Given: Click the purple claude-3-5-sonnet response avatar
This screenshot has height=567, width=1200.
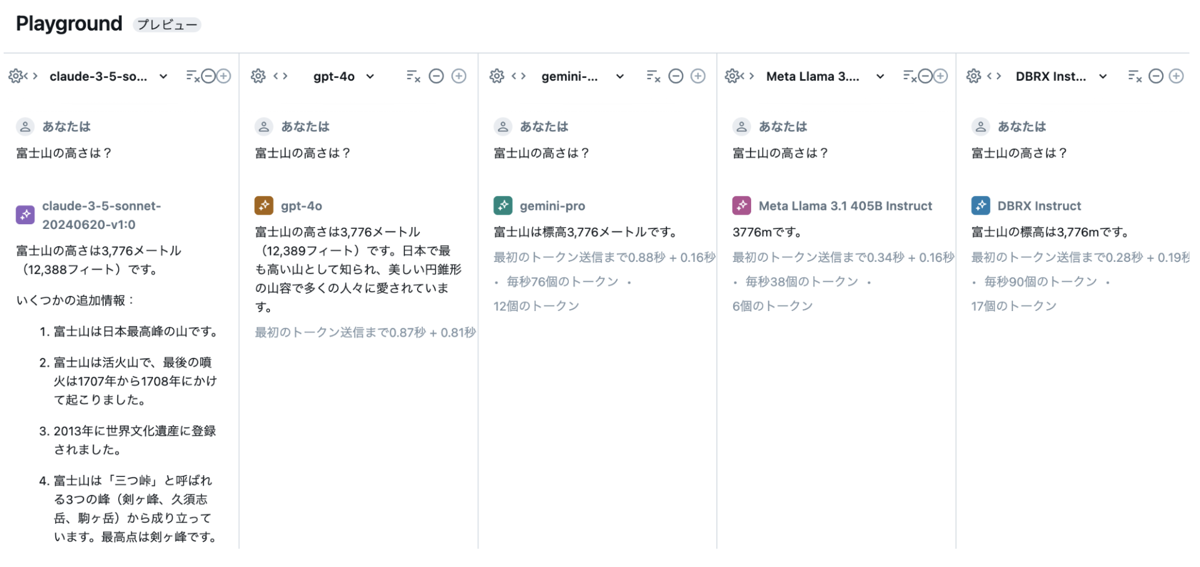Looking at the screenshot, I should (25, 215).
